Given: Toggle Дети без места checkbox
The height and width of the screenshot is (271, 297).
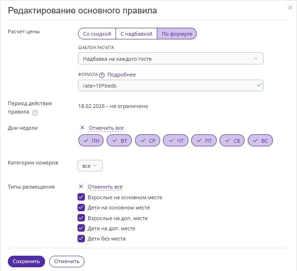Looking at the screenshot, I should click(x=81, y=239).
